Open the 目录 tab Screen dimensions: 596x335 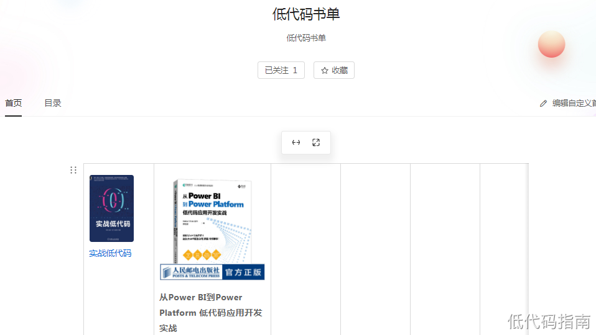(x=53, y=103)
